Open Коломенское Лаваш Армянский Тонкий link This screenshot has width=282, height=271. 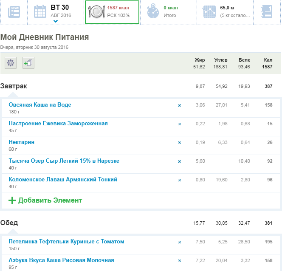tap(63, 180)
